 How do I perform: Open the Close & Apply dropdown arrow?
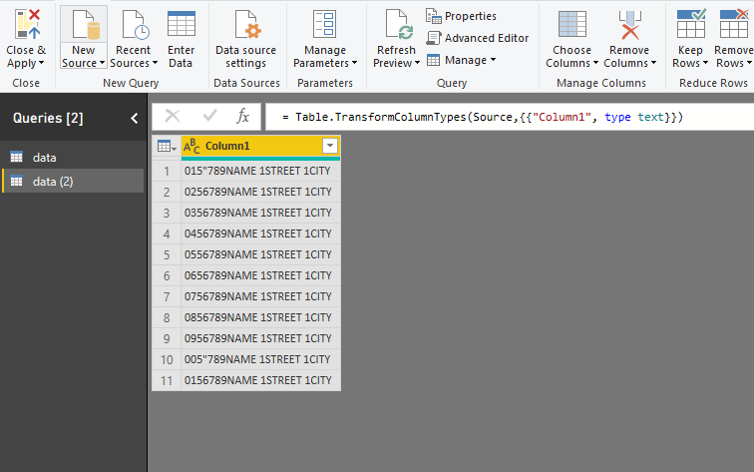click(41, 63)
